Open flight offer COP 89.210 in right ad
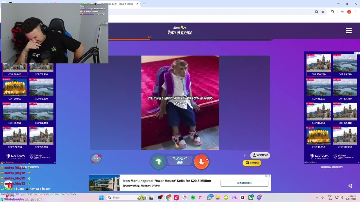The height and width of the screenshot is (202, 360). tap(345, 65)
